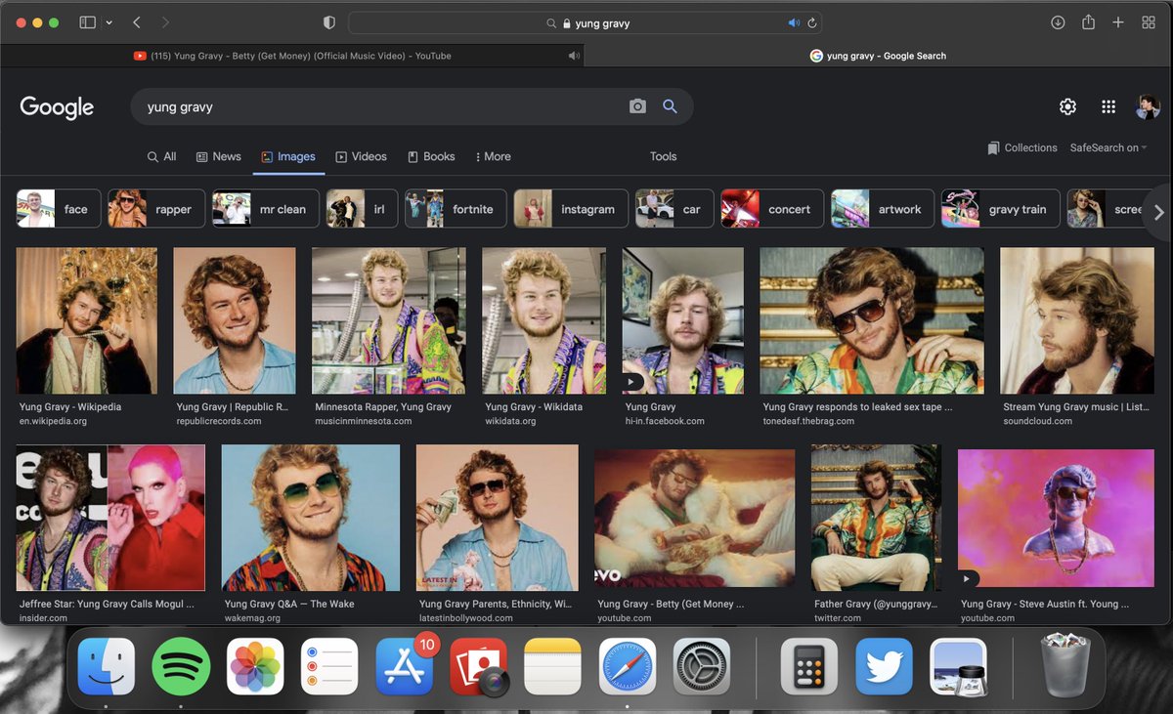Open the Jeffree Star insider.com image
This screenshot has width=1173, height=714.
(x=110, y=518)
